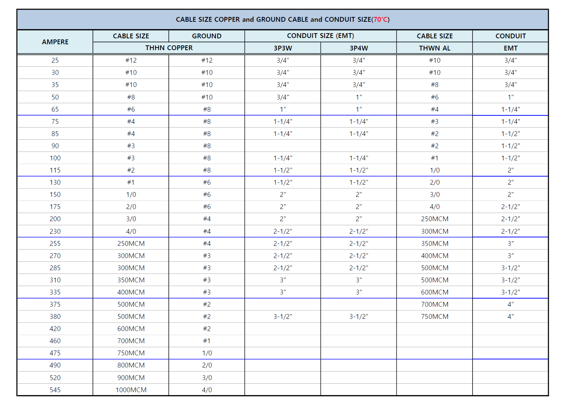The image size is (561, 397).
Task: Click the table title 'CABLE SIZE COPPER and GROUND CABLE and CONDUIT SIZE(70°C)'
Action: [x=283, y=20]
